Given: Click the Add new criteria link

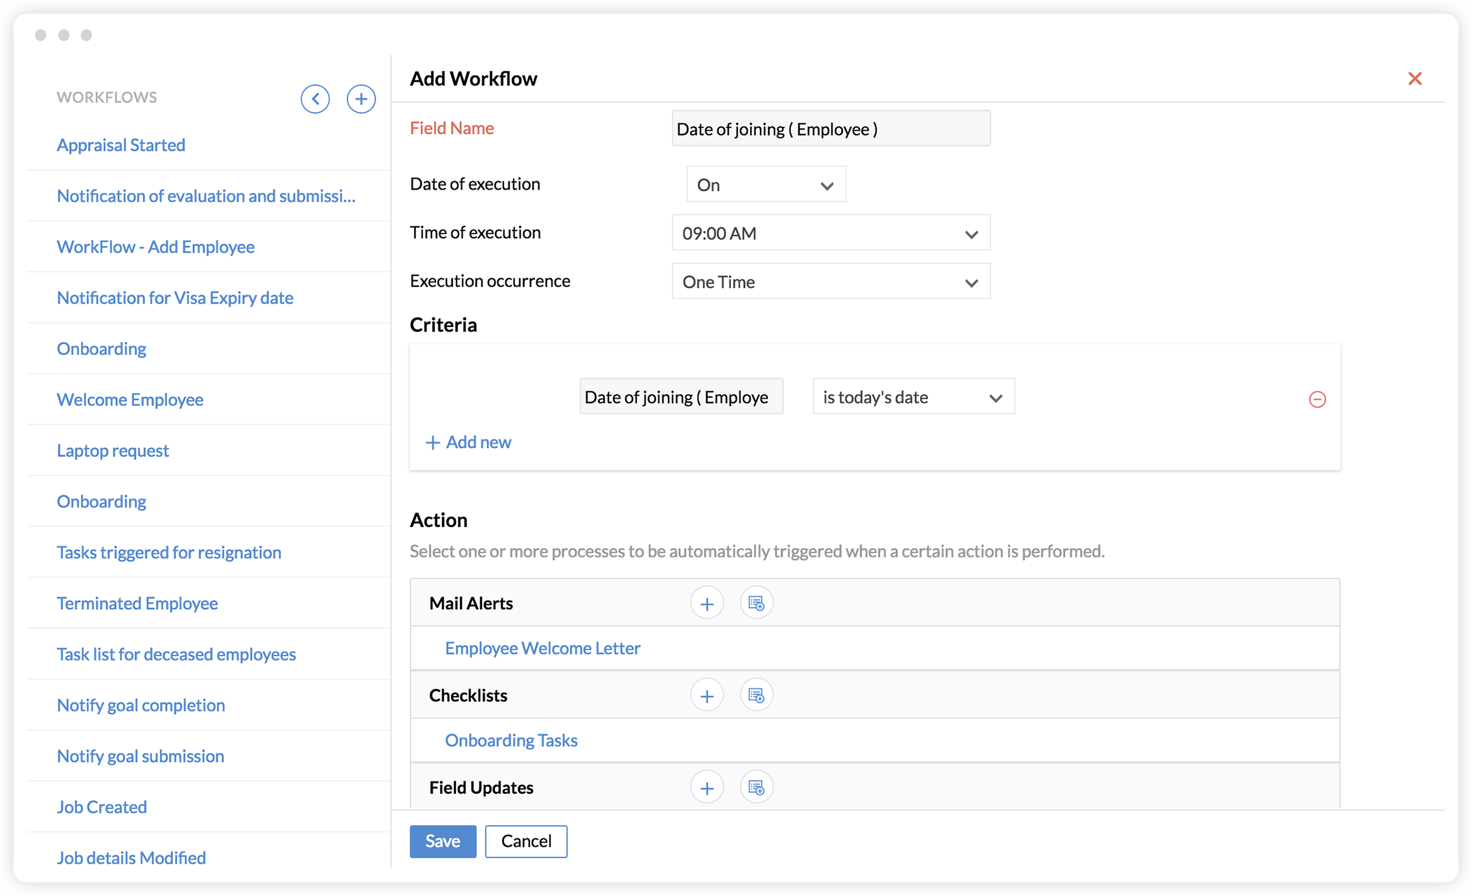Looking at the screenshot, I should click(x=468, y=442).
